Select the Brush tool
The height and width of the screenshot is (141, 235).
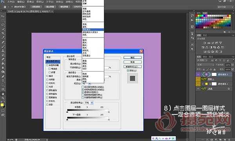click(x=3, y=46)
